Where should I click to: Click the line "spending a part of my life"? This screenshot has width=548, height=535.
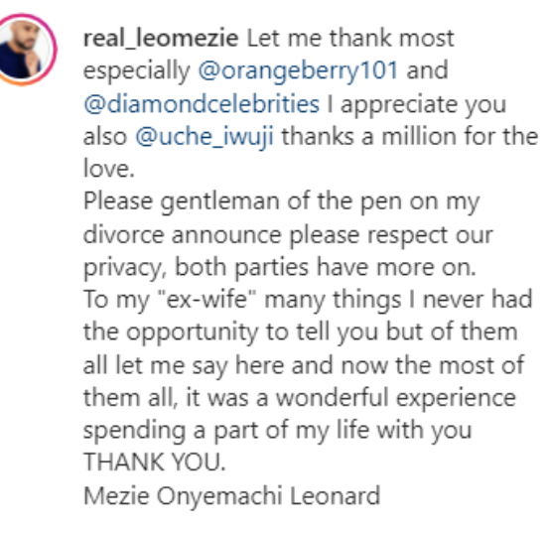coord(226,431)
